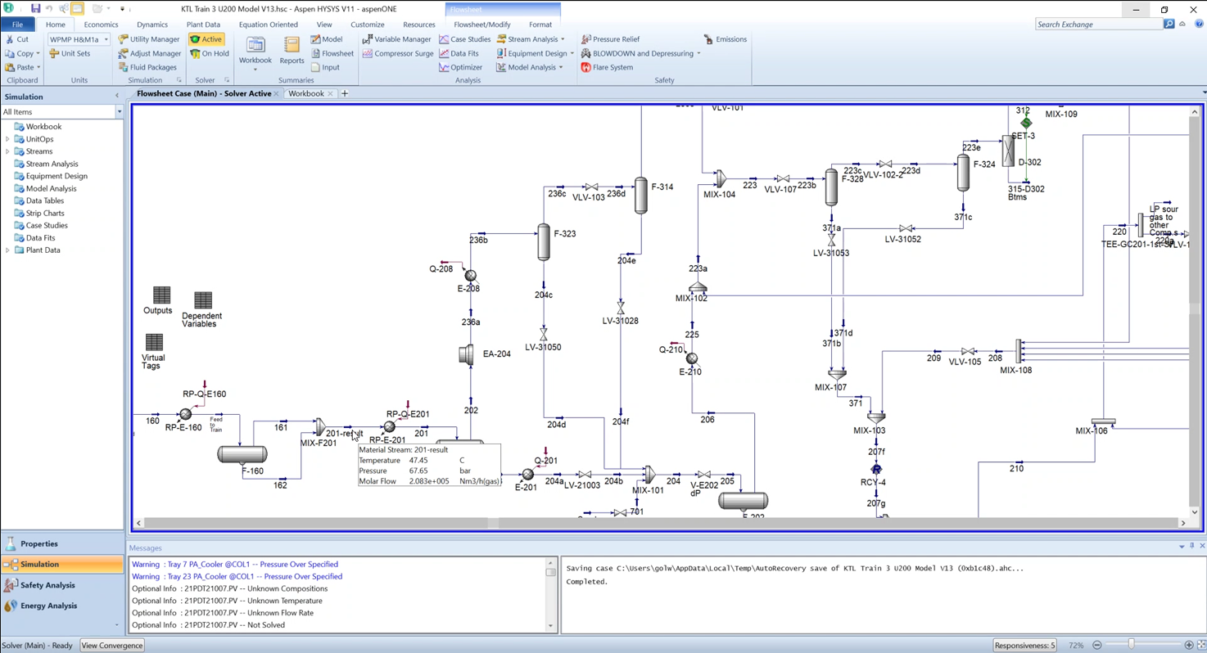Image resolution: width=1207 pixels, height=653 pixels.
Task: Expand the Streams tree node
Action: point(8,151)
